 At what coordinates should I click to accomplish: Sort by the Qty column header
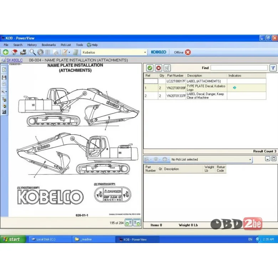point(162,76)
